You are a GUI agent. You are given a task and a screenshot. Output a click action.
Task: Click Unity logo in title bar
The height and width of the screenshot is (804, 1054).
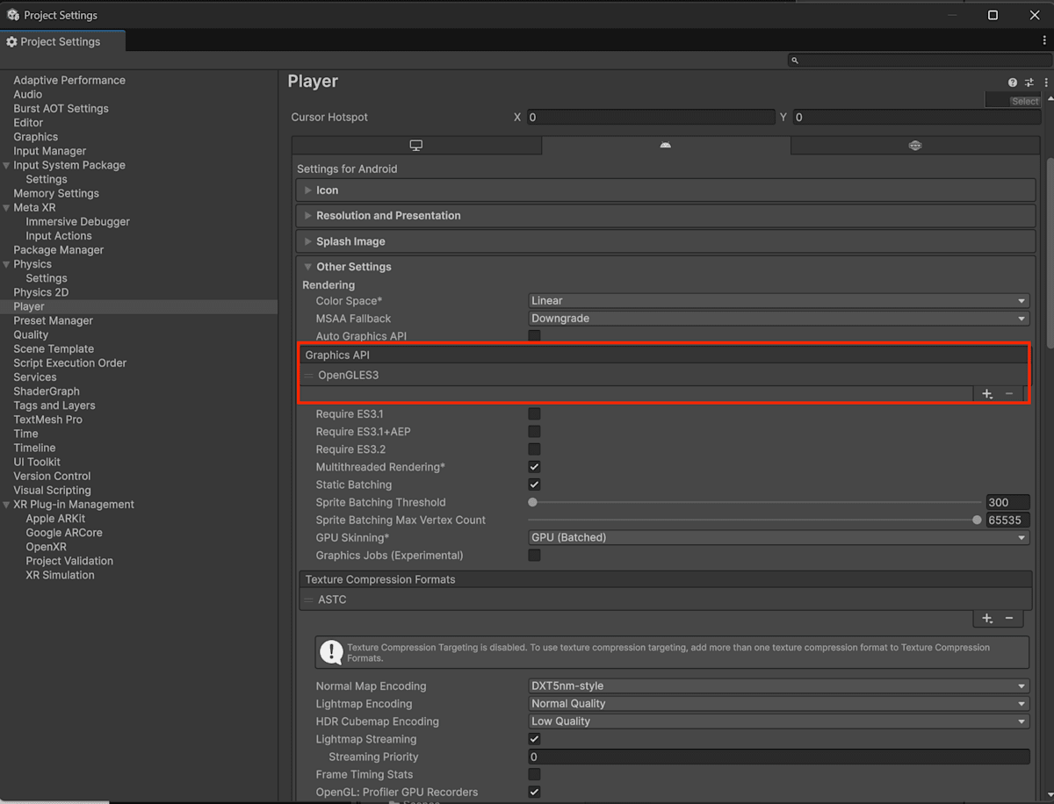(x=13, y=15)
